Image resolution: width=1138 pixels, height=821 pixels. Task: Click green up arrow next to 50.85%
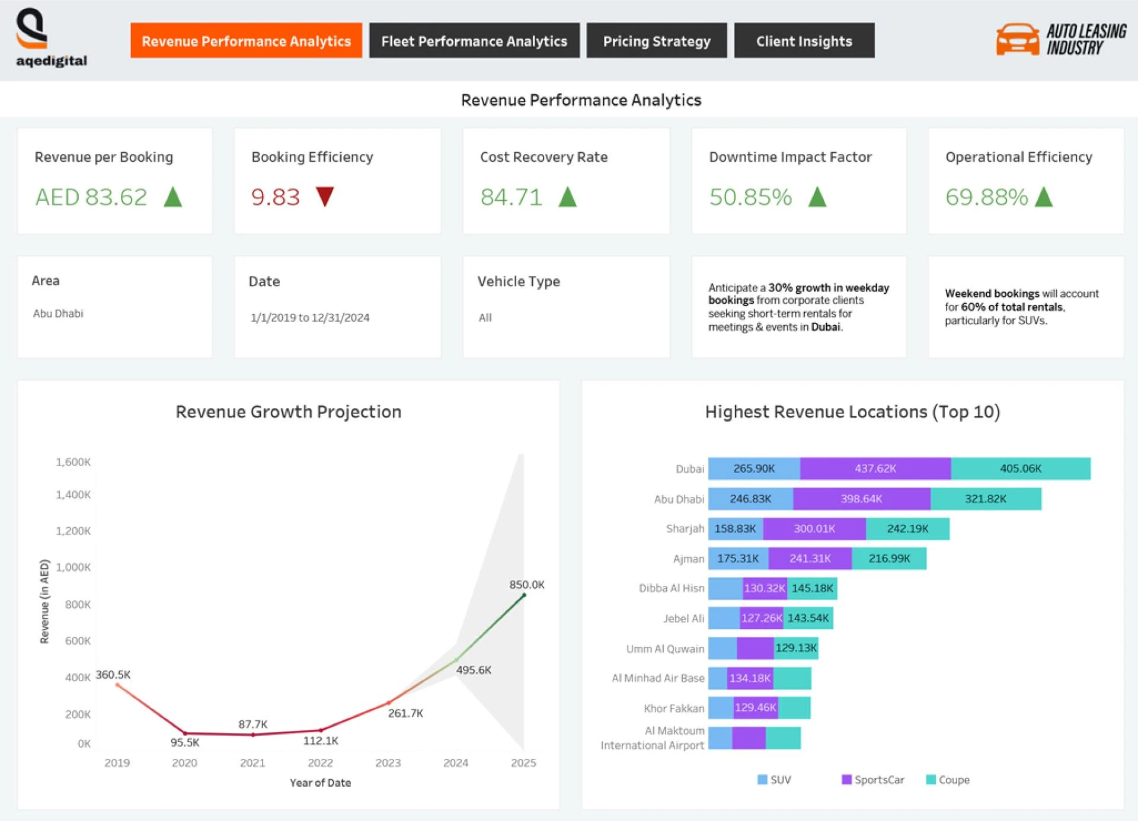(x=817, y=197)
